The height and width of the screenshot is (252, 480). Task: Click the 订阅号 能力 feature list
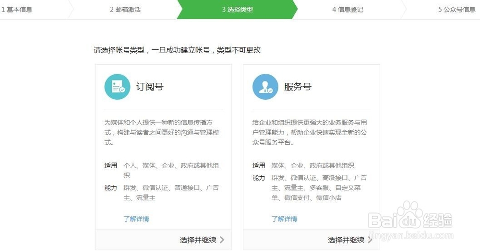pos(171,193)
